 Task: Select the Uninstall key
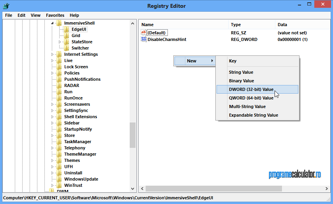point(73,173)
